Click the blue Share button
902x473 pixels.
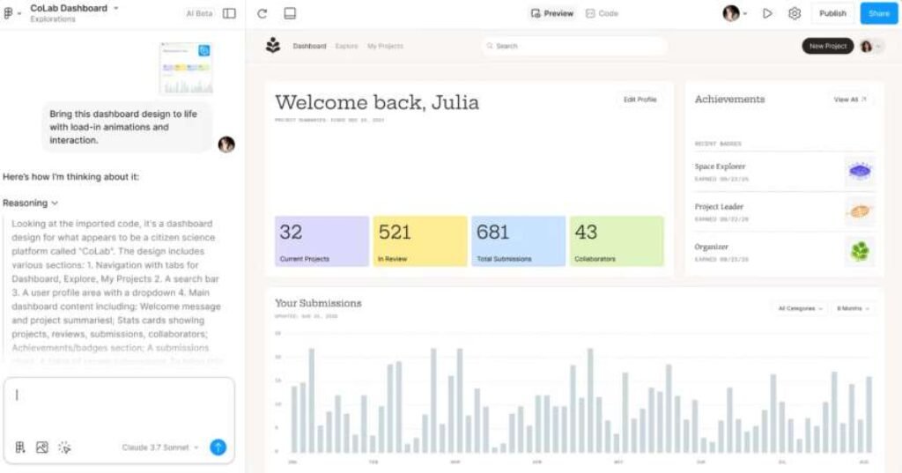pos(878,14)
